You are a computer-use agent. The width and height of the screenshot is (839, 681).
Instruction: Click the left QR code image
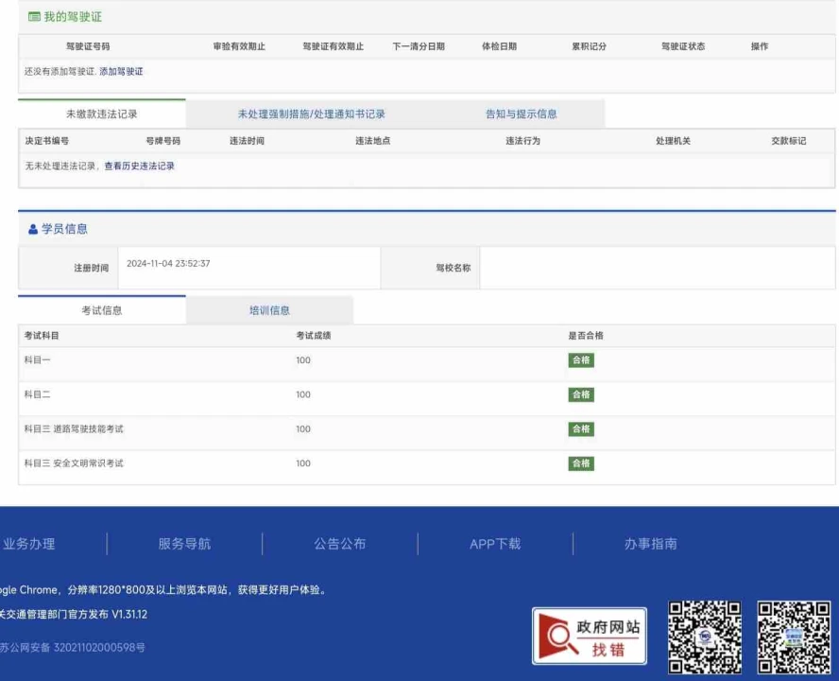pyautogui.click(x=705, y=637)
